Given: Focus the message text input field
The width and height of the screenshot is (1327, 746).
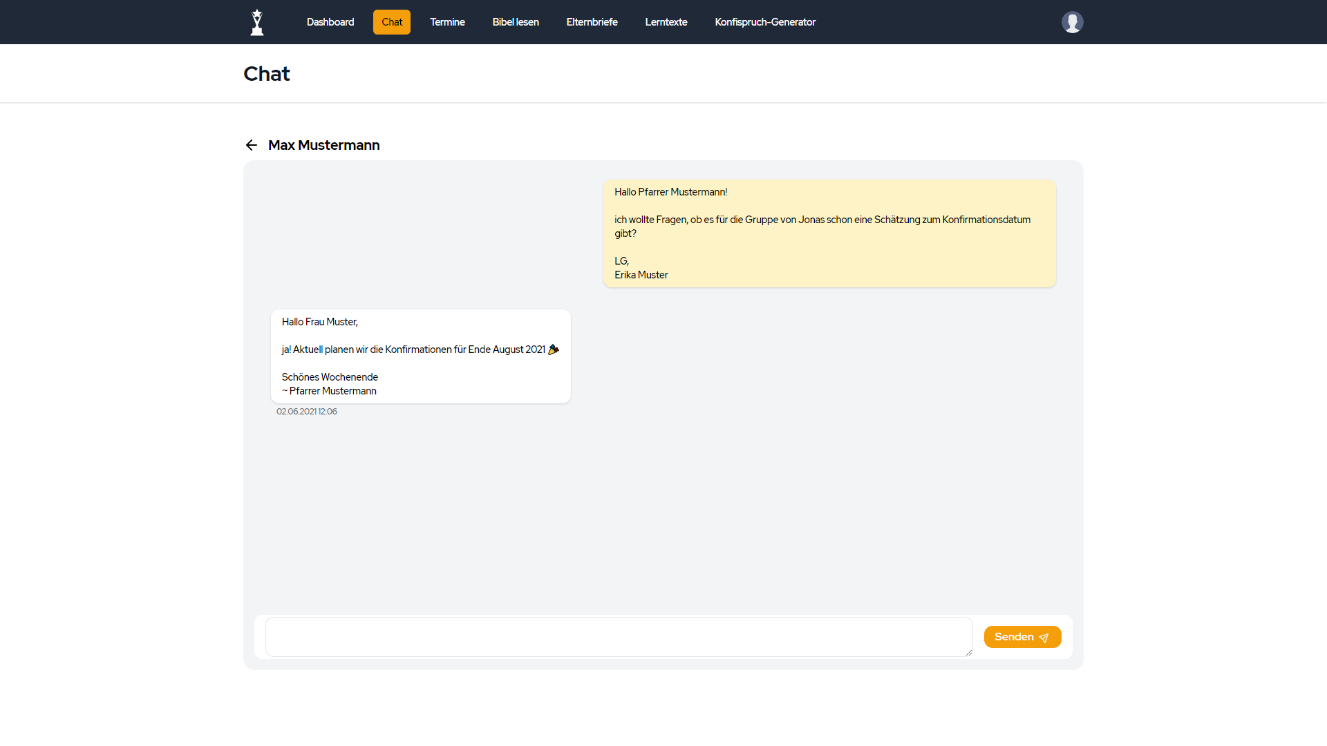Looking at the screenshot, I should pos(619,637).
